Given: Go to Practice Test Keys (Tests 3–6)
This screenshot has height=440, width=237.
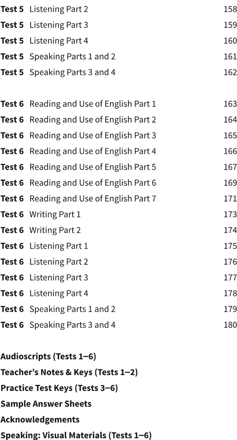Looking at the screenshot, I should 59,388.
